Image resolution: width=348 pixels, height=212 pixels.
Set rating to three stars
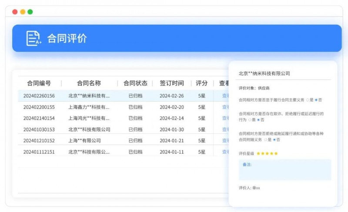(267, 153)
